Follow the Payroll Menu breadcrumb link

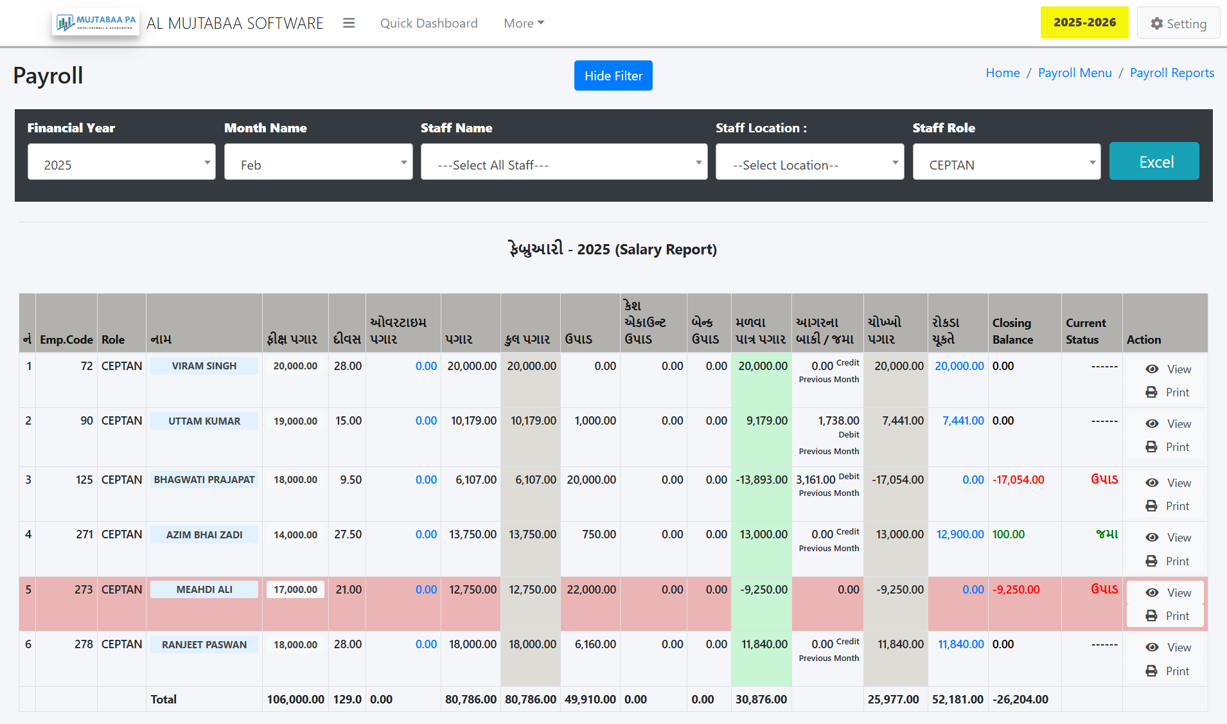[1074, 73]
